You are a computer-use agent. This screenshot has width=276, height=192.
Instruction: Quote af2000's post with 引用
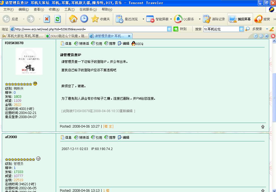click(96, 138)
